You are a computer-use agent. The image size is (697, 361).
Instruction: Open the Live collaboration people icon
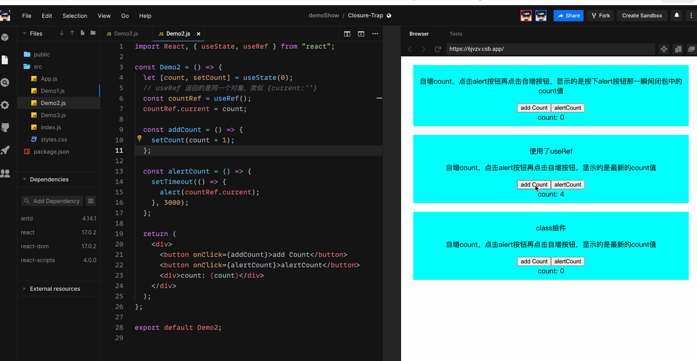(x=5, y=173)
